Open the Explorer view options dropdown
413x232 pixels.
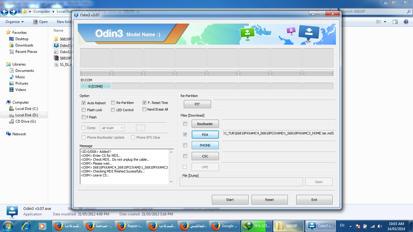[385, 22]
